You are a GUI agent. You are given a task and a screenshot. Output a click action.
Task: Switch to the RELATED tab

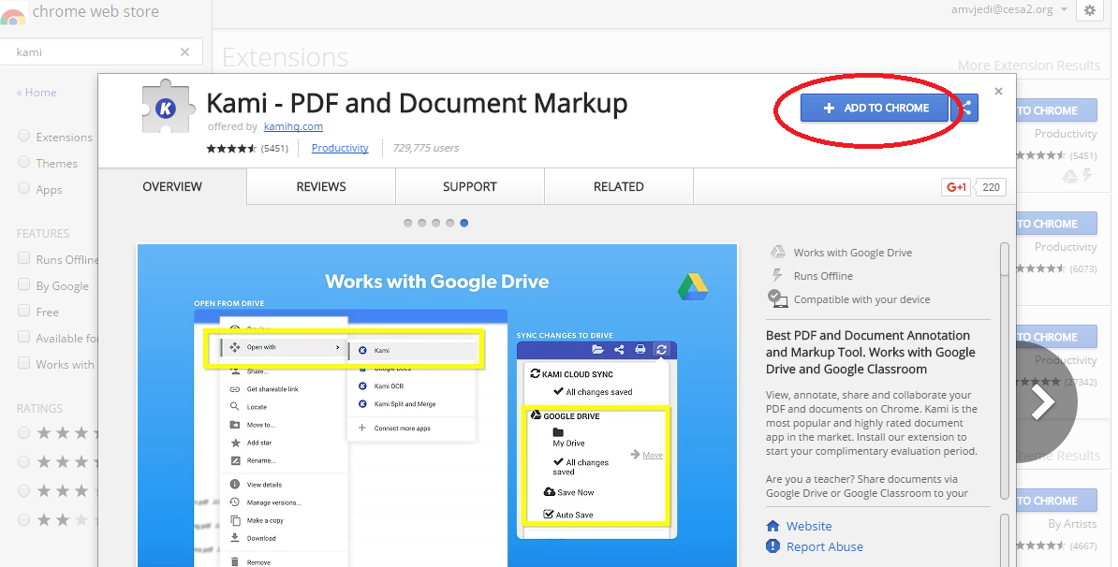click(619, 186)
